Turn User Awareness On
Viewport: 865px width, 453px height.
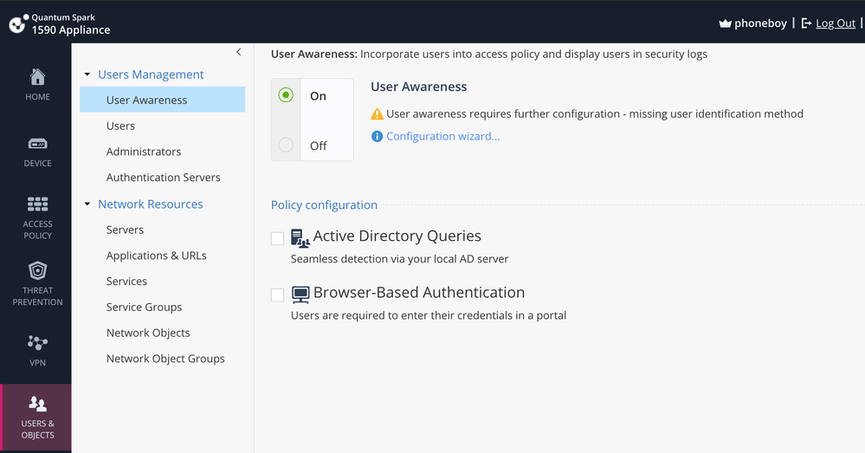[x=286, y=95]
